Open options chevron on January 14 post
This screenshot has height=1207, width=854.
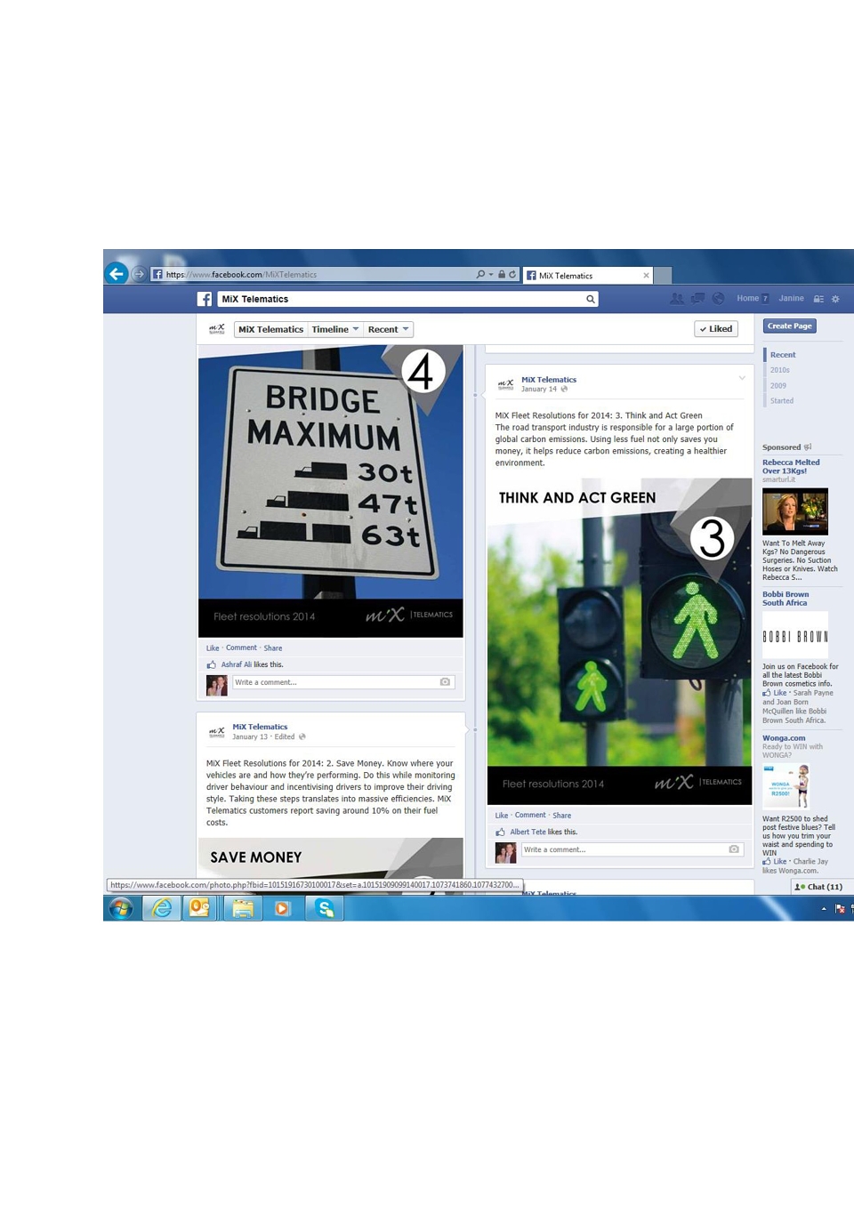coord(742,378)
